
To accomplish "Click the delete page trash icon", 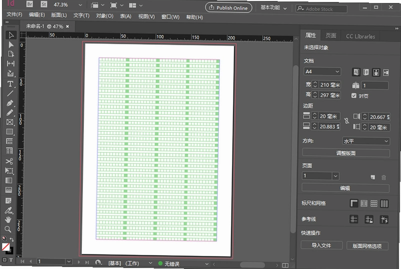I will coord(384,177).
